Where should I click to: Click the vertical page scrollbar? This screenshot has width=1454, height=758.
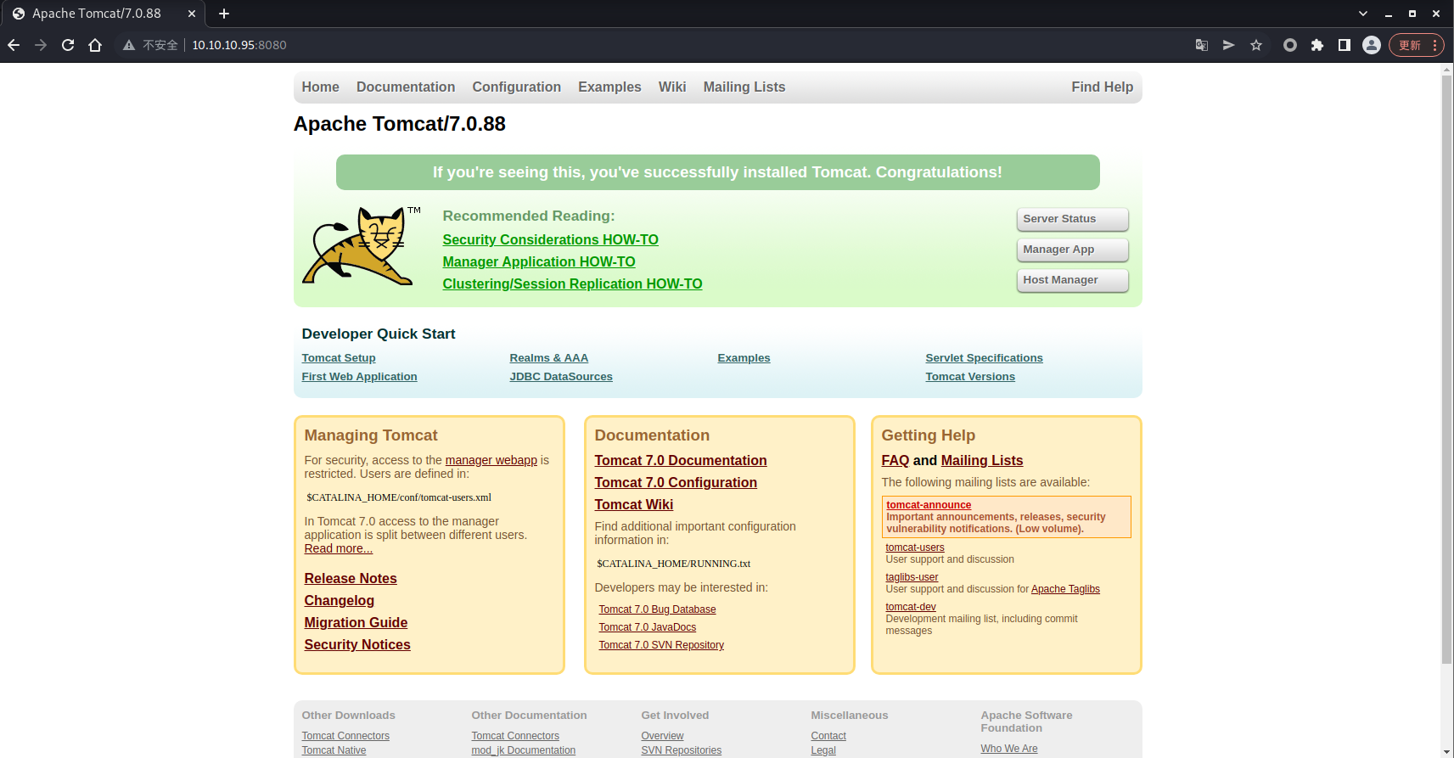(1446, 369)
